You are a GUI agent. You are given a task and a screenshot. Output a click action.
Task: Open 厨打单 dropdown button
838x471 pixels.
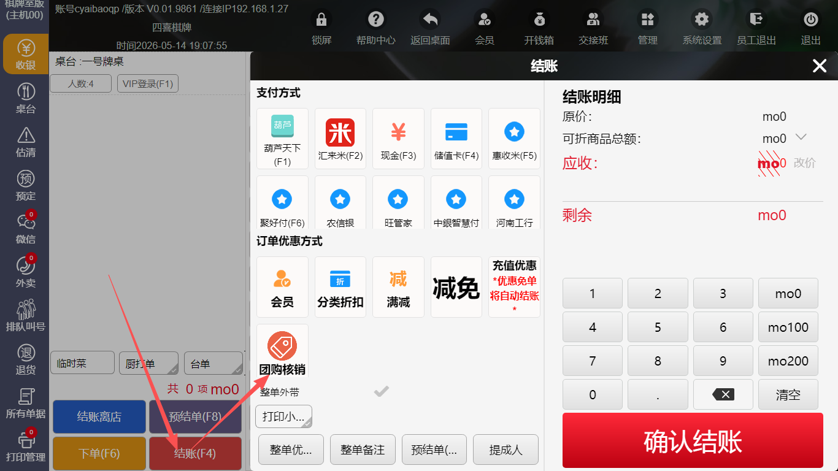pyautogui.click(x=148, y=363)
